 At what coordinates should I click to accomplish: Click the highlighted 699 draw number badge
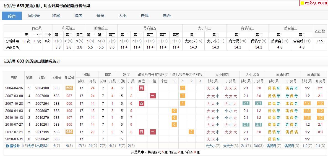point(69,88)
